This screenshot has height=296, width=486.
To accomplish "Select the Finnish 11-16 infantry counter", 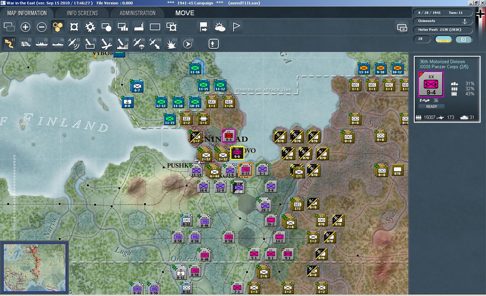I will click(195, 68).
